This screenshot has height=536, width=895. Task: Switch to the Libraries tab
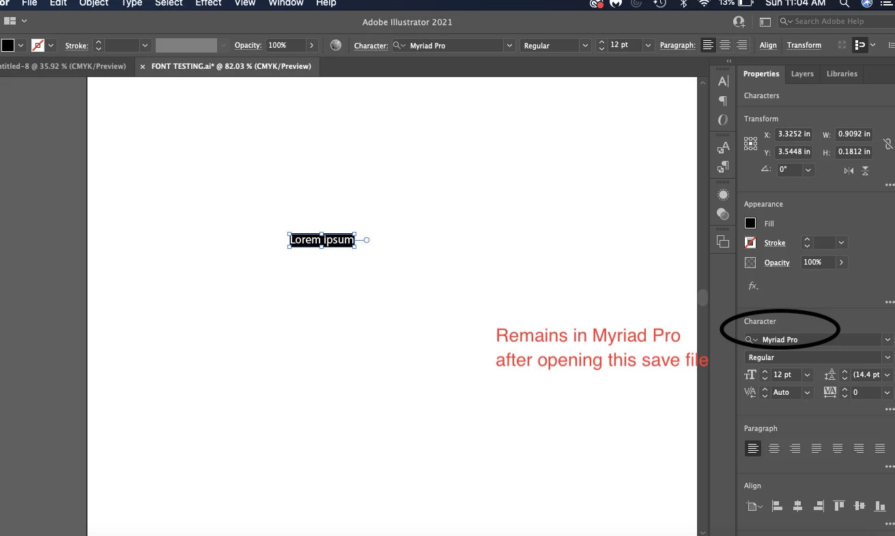842,74
